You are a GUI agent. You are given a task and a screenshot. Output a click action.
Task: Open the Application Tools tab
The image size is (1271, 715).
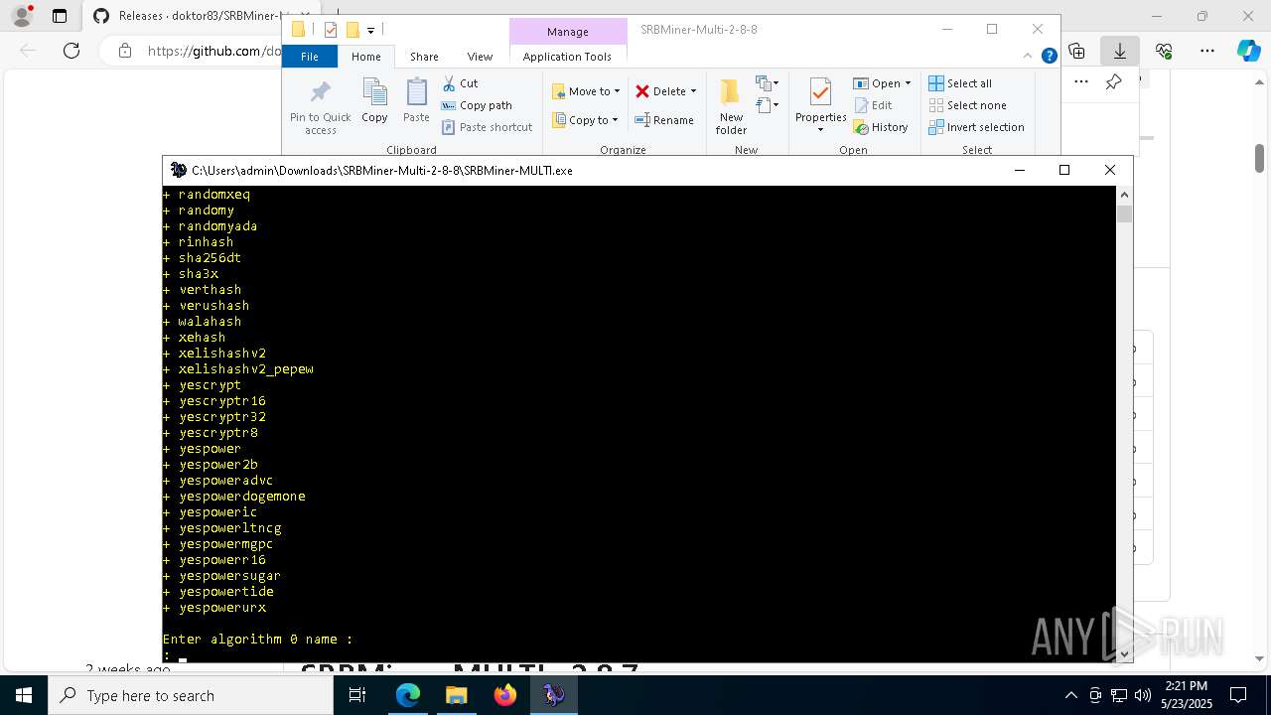pos(567,57)
